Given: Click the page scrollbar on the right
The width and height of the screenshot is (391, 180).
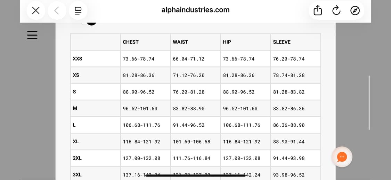Looking at the screenshot, I should (x=369, y=102).
